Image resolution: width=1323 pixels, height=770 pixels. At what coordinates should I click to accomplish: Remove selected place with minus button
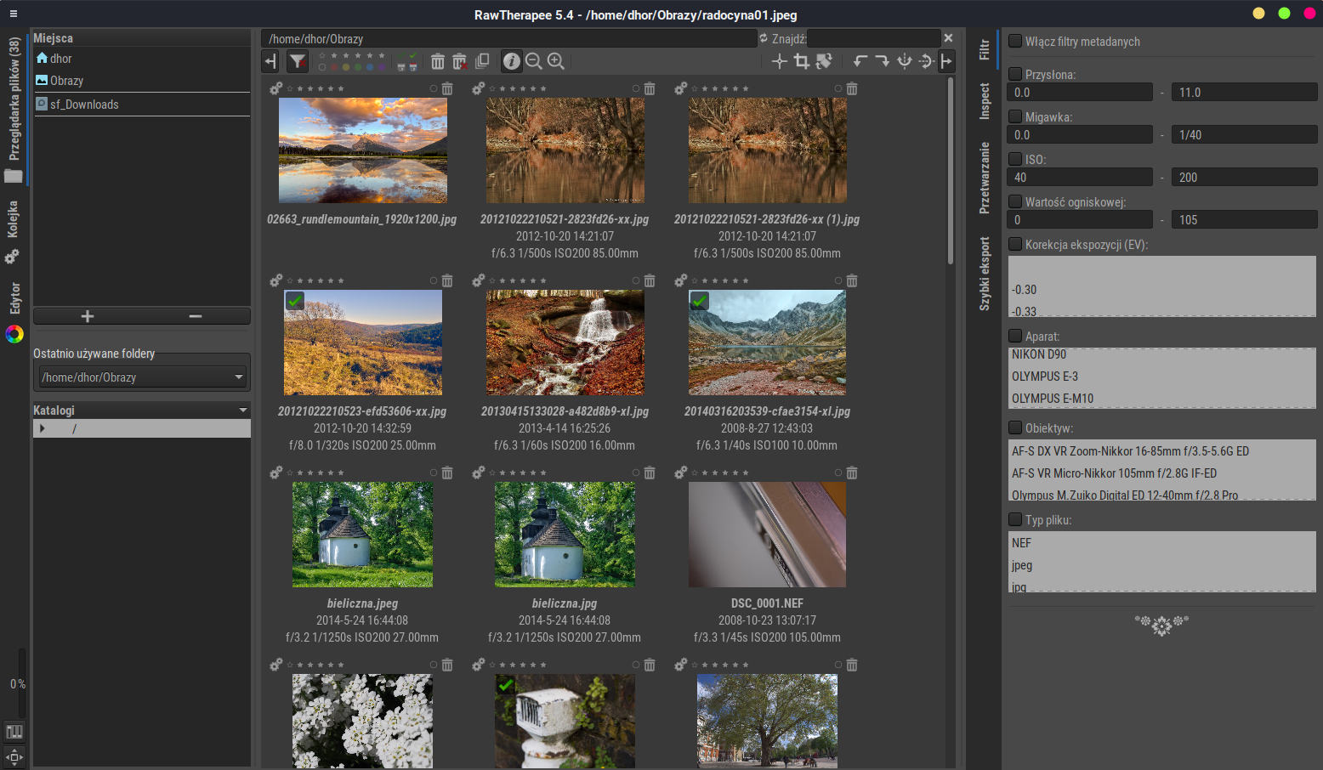pos(196,316)
